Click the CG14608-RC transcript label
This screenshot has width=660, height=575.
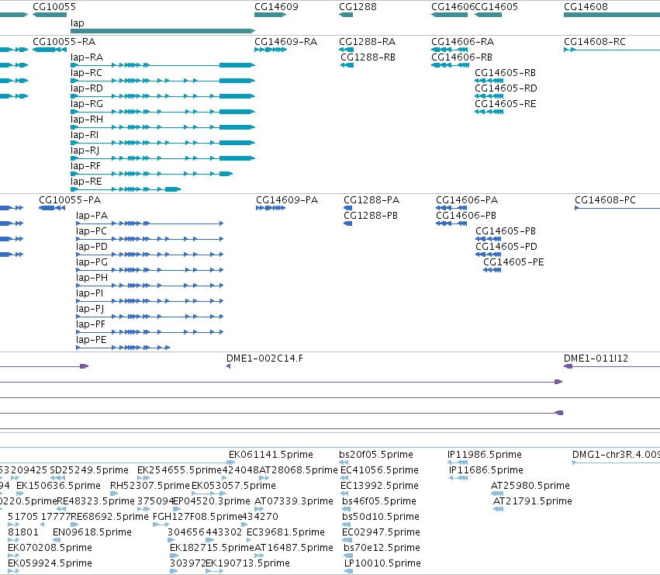595,42
